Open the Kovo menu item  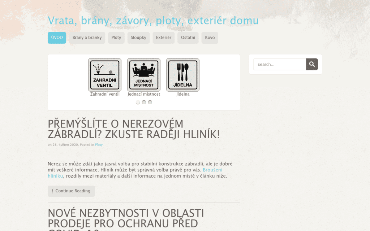tap(210, 38)
